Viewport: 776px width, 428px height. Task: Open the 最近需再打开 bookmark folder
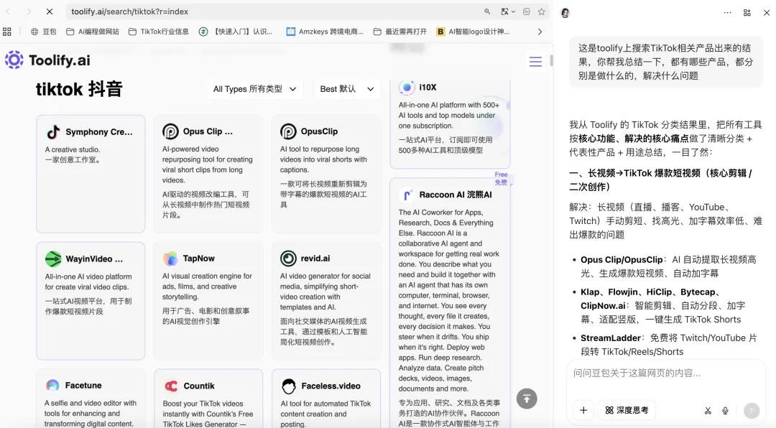coord(400,32)
